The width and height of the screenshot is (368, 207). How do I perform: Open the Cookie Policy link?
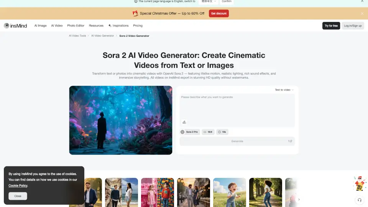(18, 186)
